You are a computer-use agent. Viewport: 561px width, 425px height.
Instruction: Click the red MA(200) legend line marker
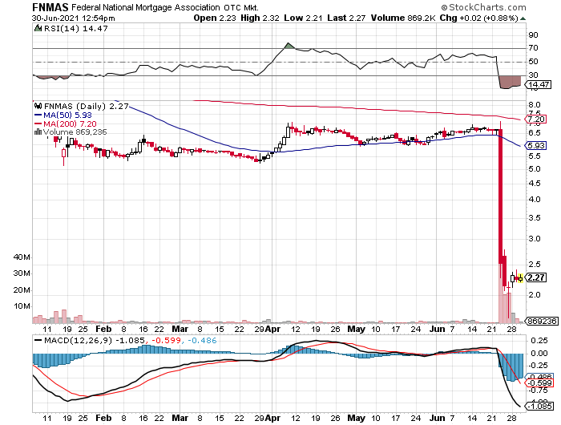(38, 123)
